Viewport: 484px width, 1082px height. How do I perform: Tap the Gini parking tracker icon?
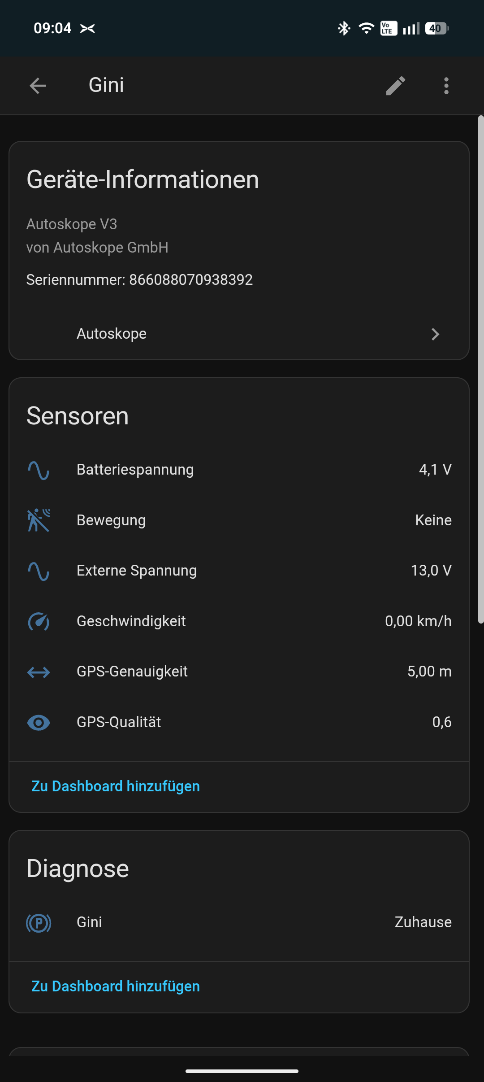[x=39, y=923]
